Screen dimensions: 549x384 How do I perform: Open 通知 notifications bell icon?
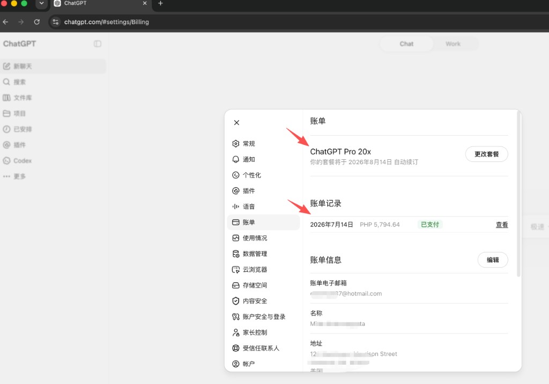(236, 159)
